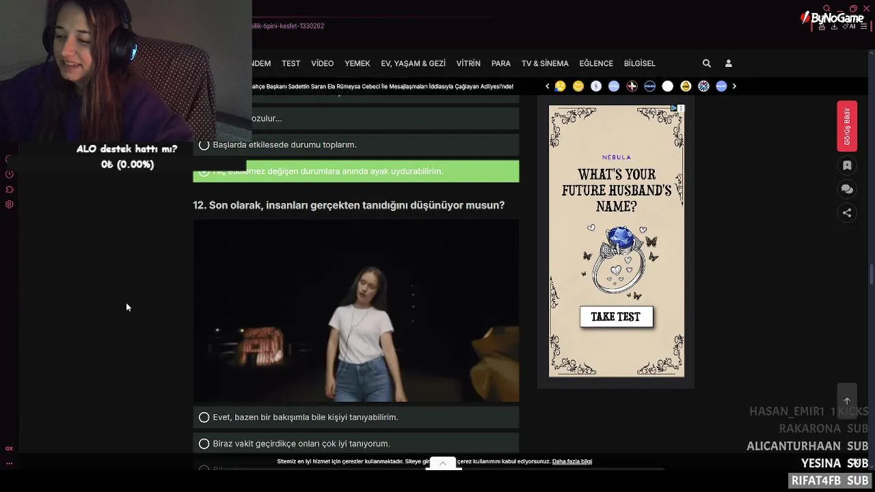Expand the cookie banner up-chevron tab
Image resolution: width=875 pixels, height=492 pixels.
point(443,463)
